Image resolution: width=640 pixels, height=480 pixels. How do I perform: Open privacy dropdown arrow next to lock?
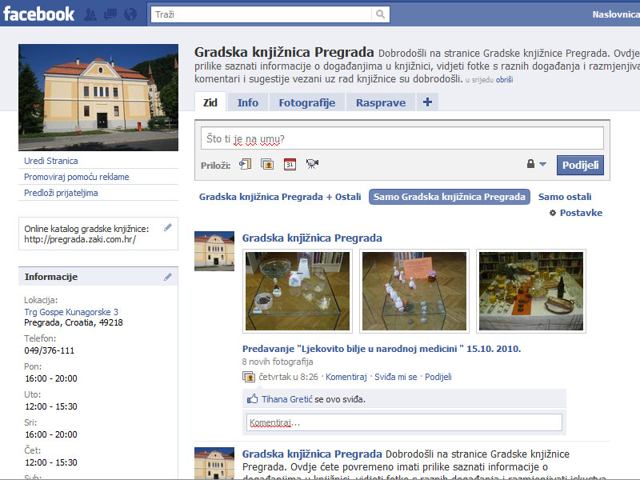(x=543, y=164)
